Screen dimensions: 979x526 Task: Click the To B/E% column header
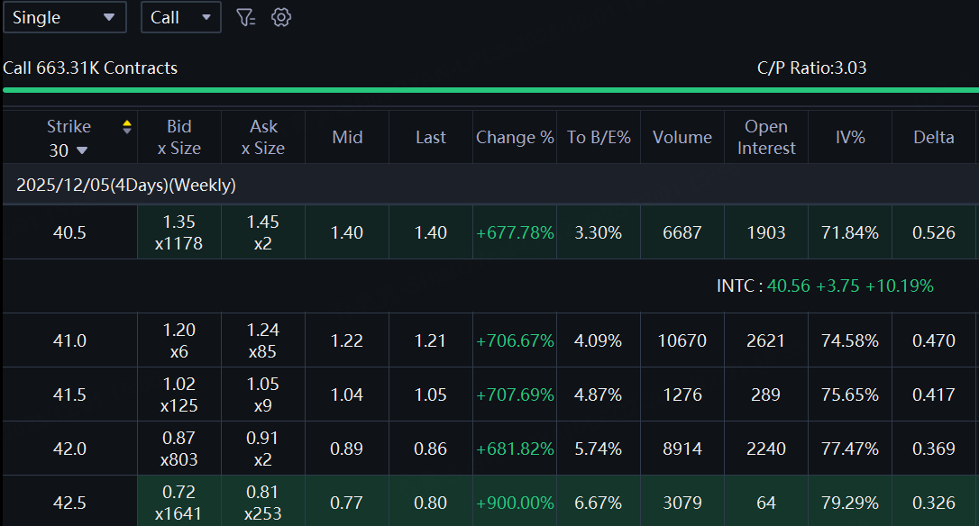coord(599,137)
